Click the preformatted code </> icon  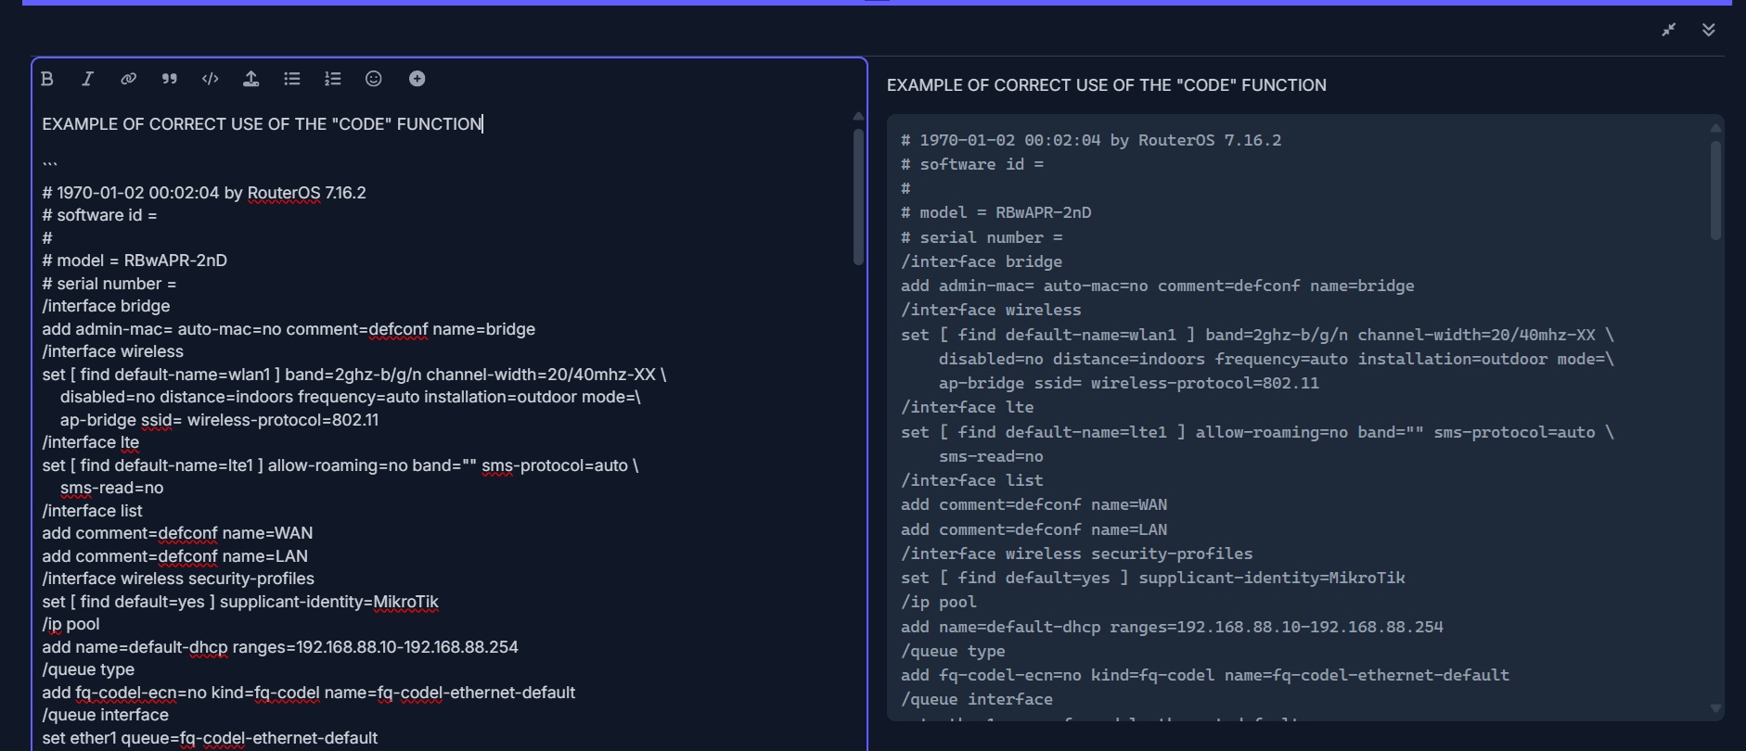coord(211,79)
